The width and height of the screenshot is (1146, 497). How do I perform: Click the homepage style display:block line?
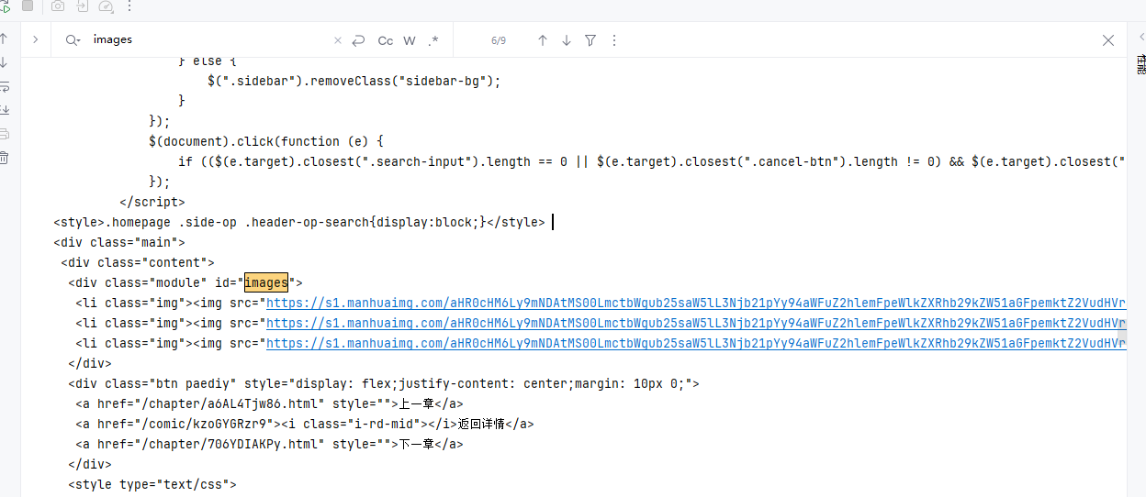[x=299, y=222]
